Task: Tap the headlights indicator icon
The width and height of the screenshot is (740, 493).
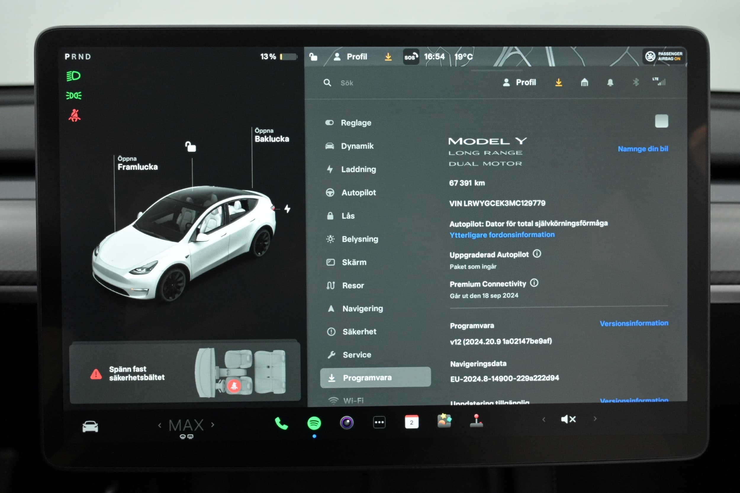Action: (74, 76)
